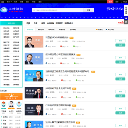Click the ranking avatar scoring 2637
This screenshot has width=128, height=128.
[4, 104]
